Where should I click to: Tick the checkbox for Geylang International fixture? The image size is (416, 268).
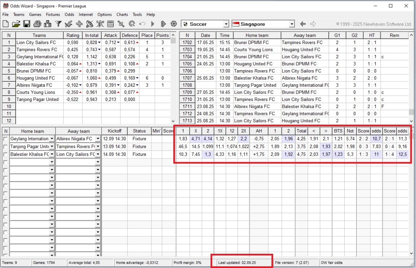point(5,139)
